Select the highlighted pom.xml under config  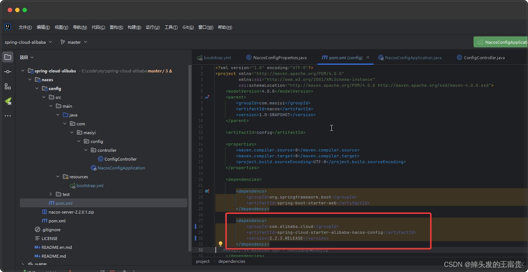pos(103,203)
